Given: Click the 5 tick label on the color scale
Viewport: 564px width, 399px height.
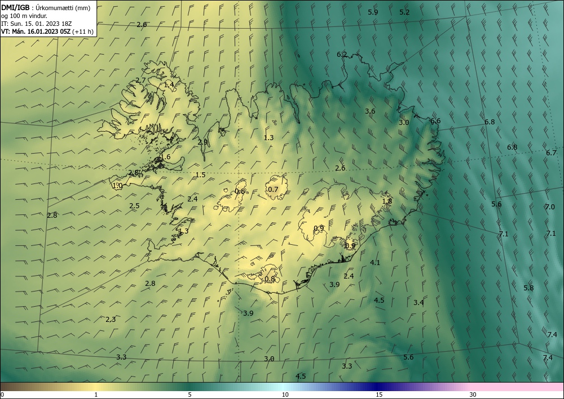Looking at the screenshot, I should coord(190,394).
